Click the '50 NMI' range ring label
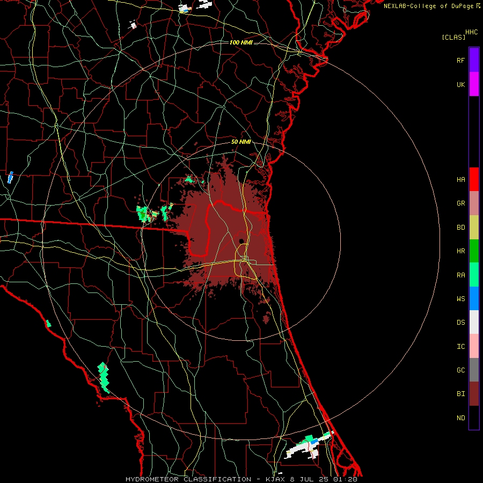 click(241, 142)
